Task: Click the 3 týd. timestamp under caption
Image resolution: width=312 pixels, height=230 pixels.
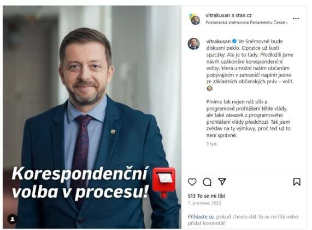Action: (211, 144)
